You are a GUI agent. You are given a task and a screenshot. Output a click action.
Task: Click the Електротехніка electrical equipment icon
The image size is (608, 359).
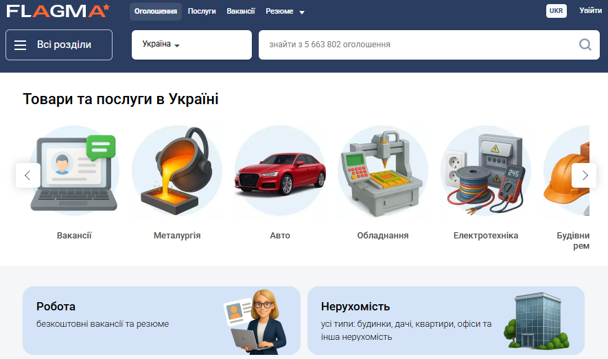point(486,171)
